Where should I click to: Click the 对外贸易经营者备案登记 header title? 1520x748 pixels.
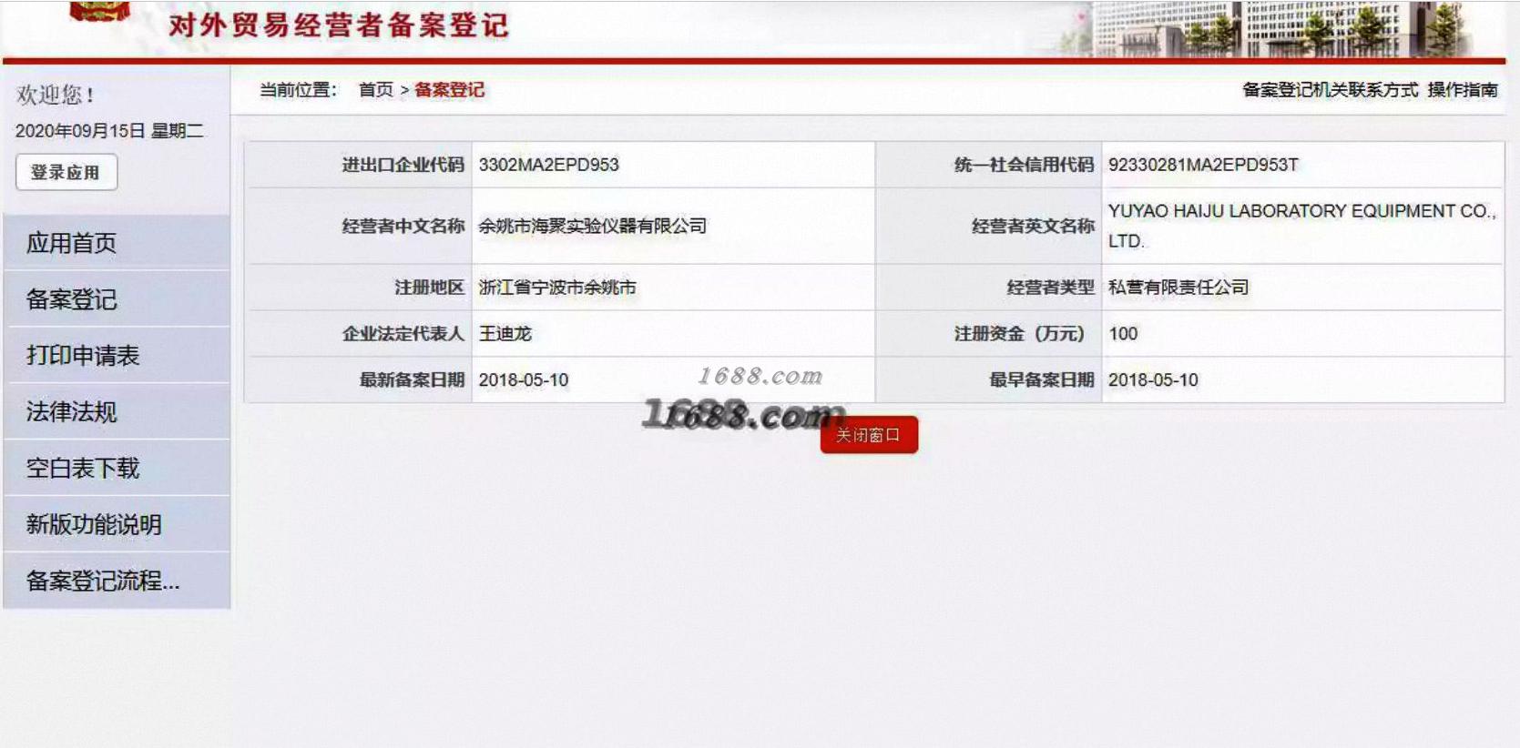339,25
